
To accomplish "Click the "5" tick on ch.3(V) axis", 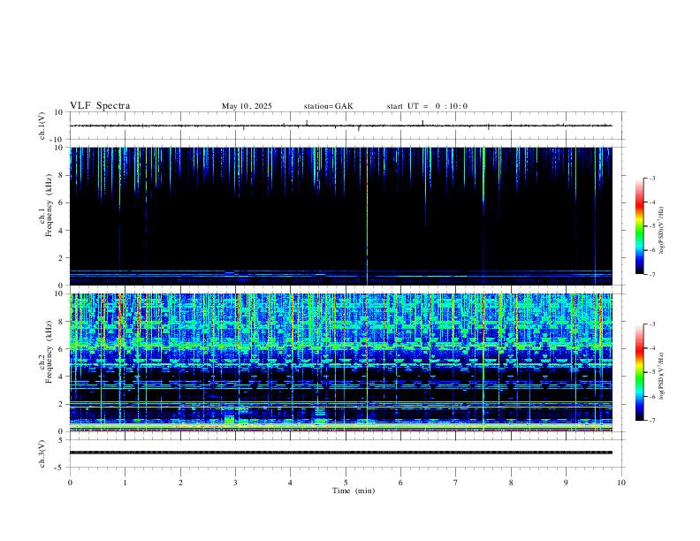I will [62, 440].
